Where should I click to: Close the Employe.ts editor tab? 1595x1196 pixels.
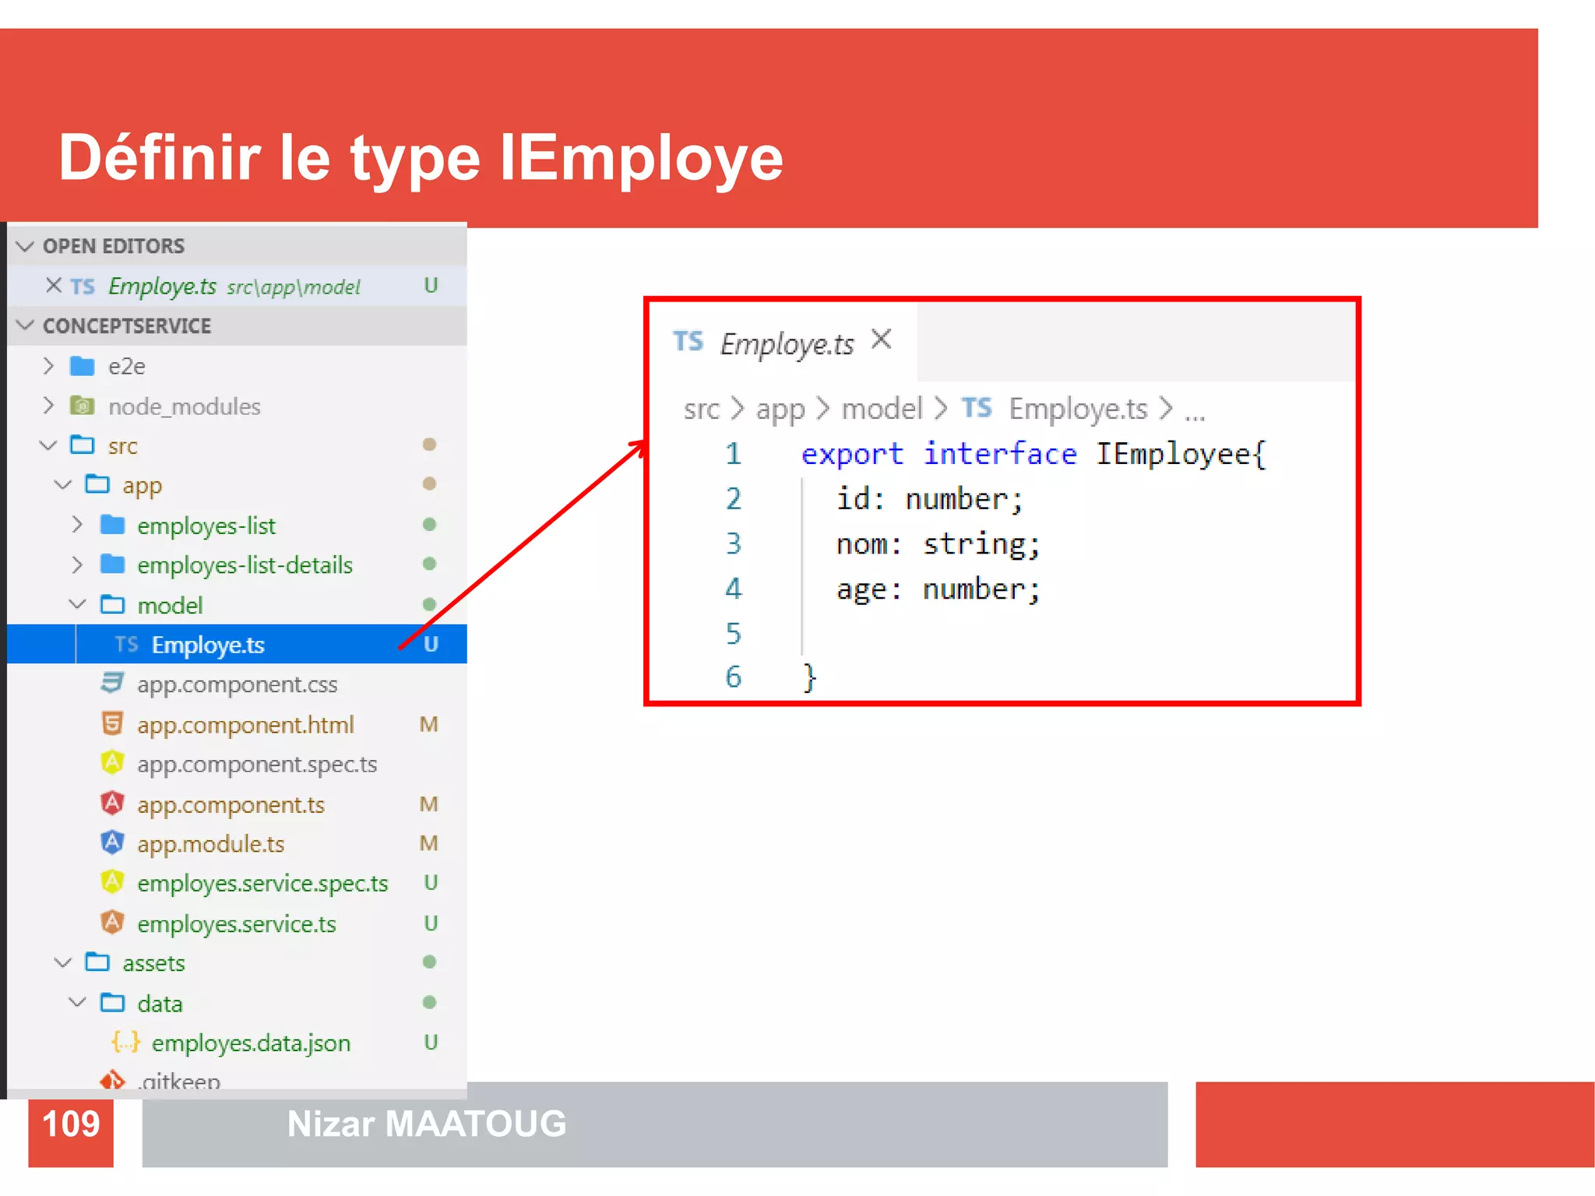click(881, 339)
